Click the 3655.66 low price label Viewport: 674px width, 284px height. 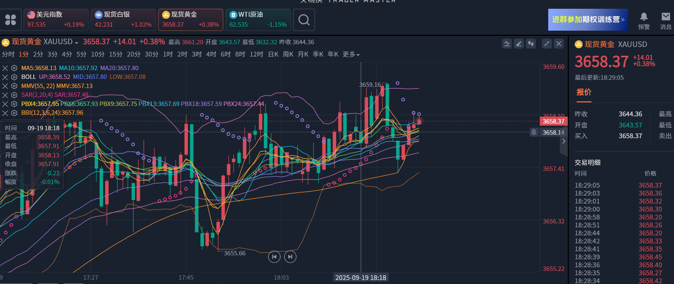(x=235, y=253)
